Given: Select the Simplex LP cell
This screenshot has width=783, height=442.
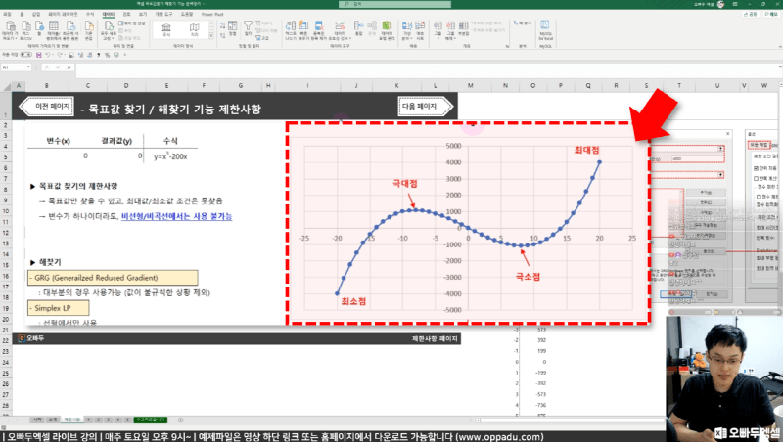Looking at the screenshot, I should [58, 308].
